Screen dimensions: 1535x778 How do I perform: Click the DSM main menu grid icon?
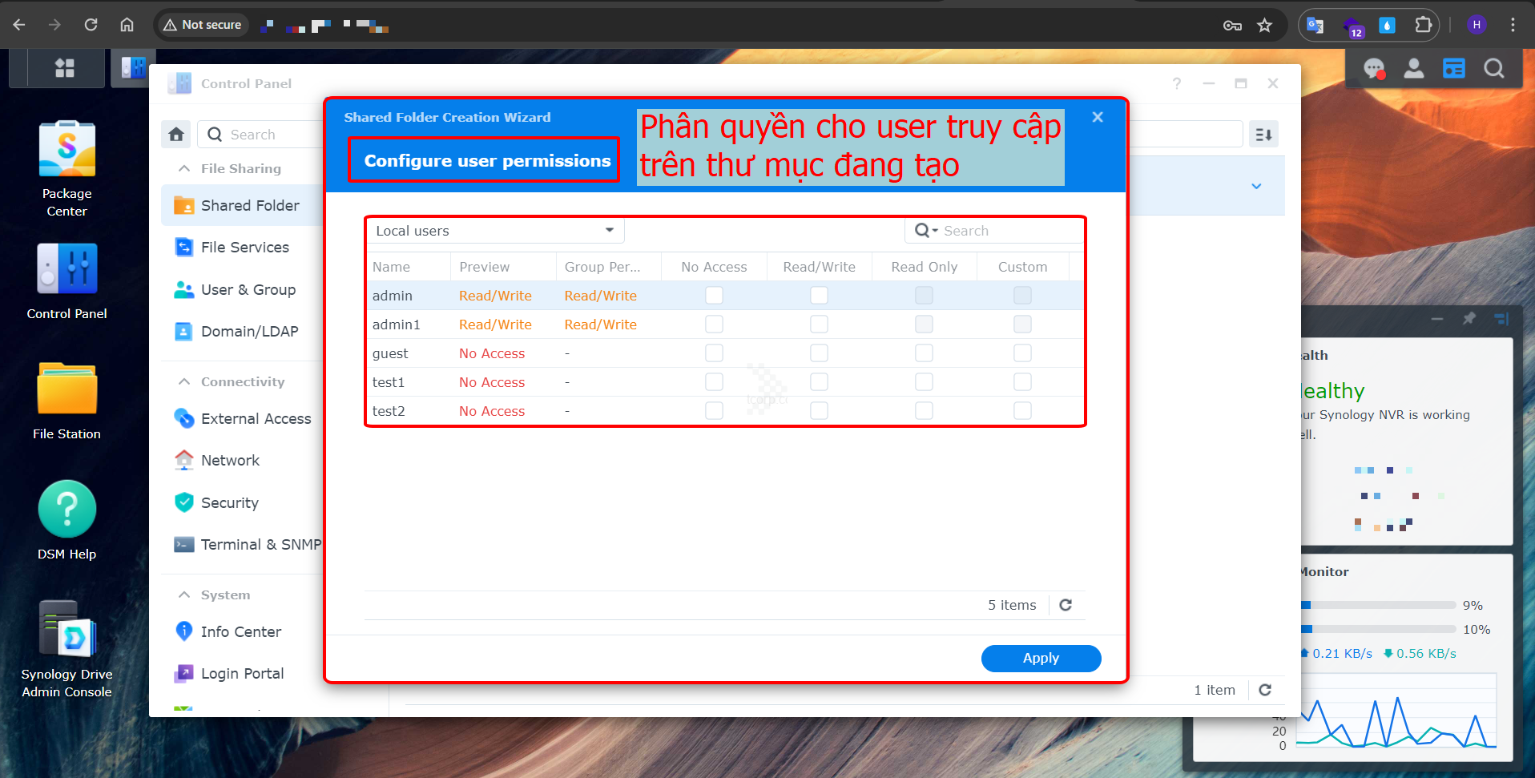(64, 68)
